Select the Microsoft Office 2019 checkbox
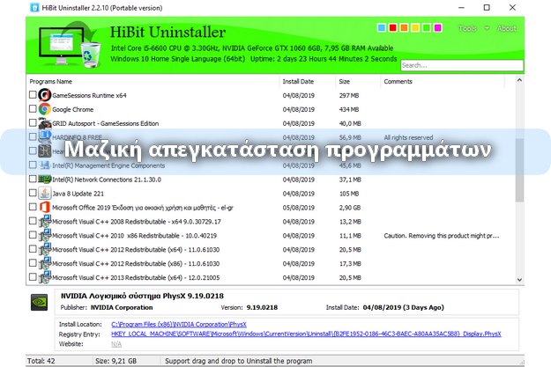Screen dimensions: 551x367 coord(33,207)
